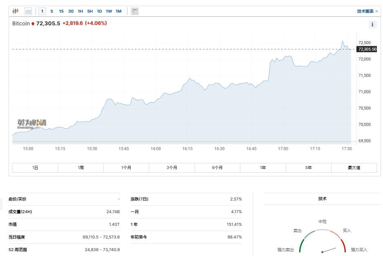Viewport: 383px width, 256px height.
Task: Select the 1个月 range tab
Action: pos(126,168)
